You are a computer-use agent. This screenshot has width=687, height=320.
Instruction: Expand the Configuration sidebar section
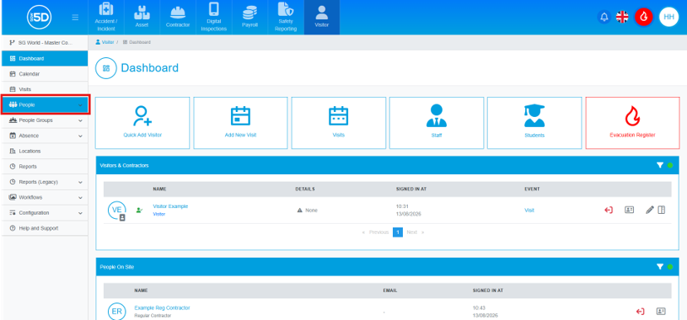pos(46,213)
